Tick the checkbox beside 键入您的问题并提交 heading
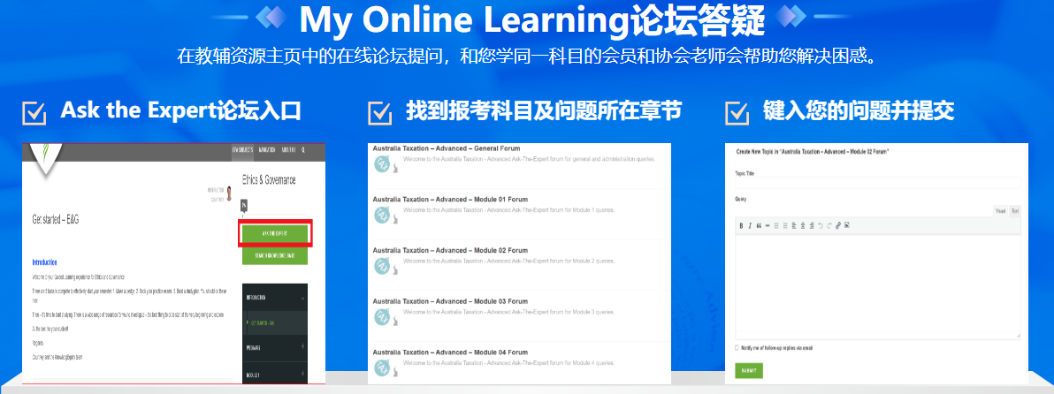 click(x=736, y=113)
